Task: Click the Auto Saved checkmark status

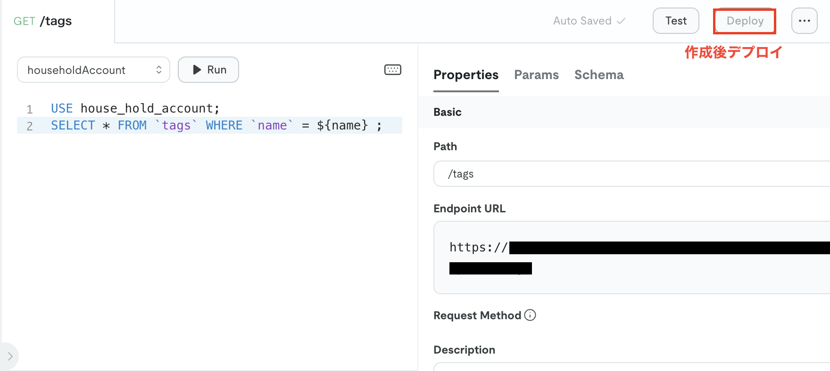Action: point(589,21)
